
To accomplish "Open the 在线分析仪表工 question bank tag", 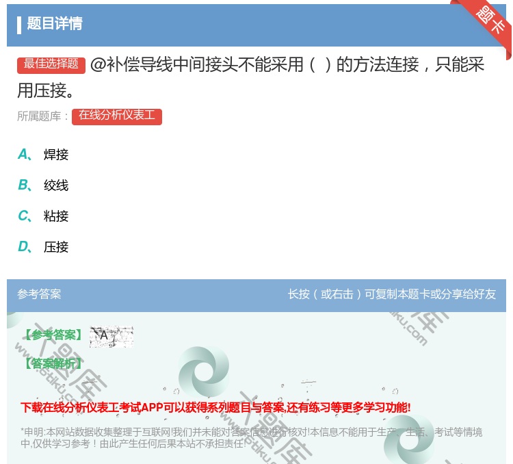I will [117, 116].
